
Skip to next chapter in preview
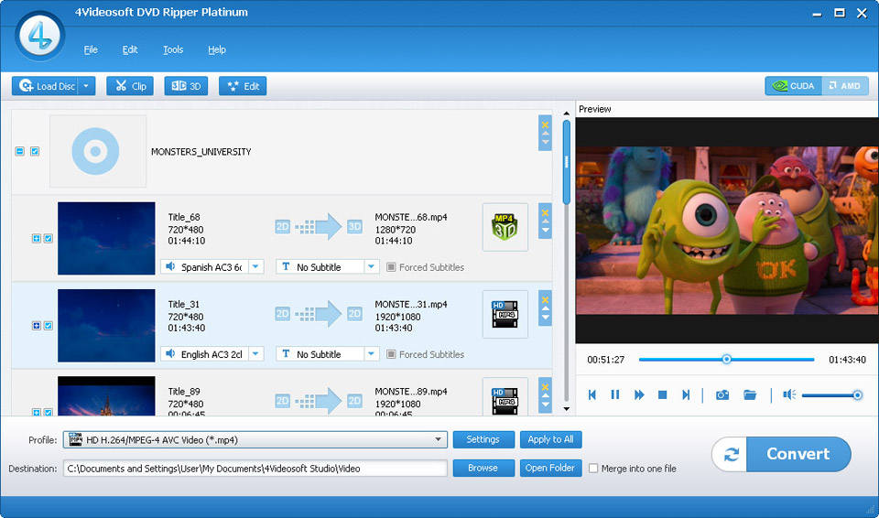(686, 394)
